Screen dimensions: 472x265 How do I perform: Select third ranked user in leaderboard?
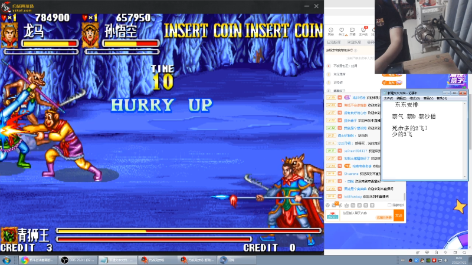tap(338, 82)
